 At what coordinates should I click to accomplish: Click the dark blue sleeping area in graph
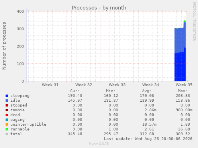(x=180, y=67)
